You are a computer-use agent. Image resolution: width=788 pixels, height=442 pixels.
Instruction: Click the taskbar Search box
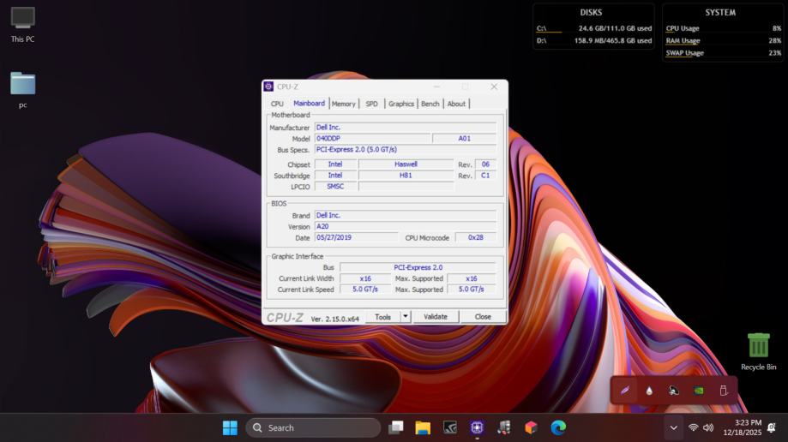tap(313, 427)
